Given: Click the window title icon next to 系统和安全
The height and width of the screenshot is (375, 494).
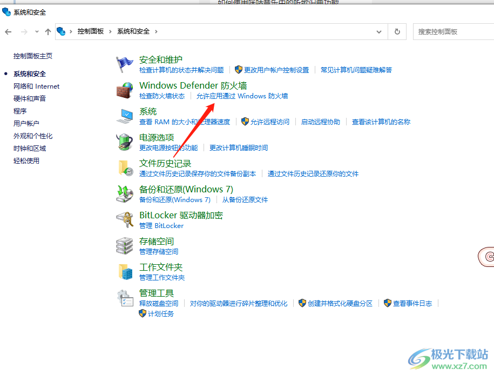Looking at the screenshot, I should [6, 12].
